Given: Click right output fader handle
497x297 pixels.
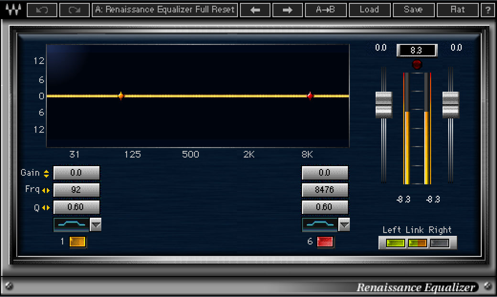Looking at the screenshot, I should pos(450,105).
